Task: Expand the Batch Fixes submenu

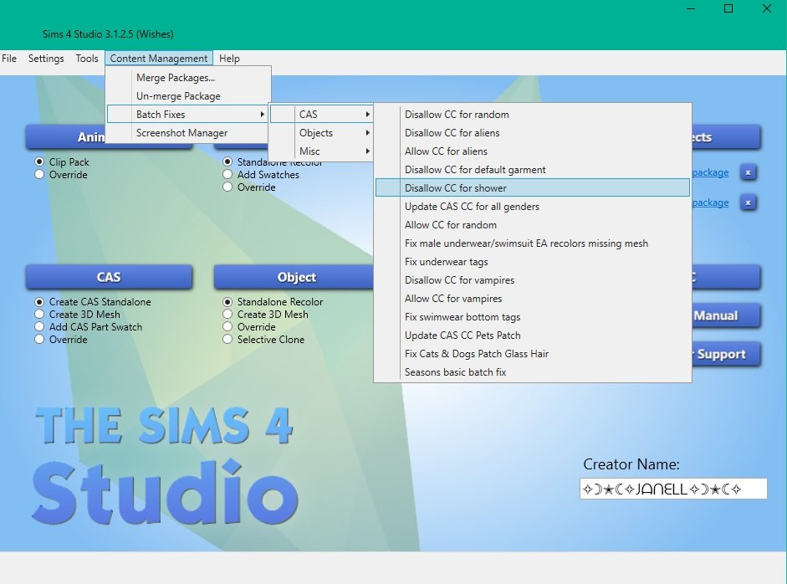Action: (x=187, y=114)
